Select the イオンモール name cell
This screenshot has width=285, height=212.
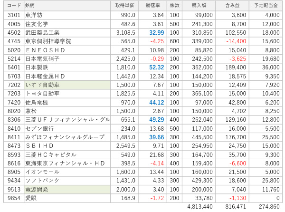(67, 172)
